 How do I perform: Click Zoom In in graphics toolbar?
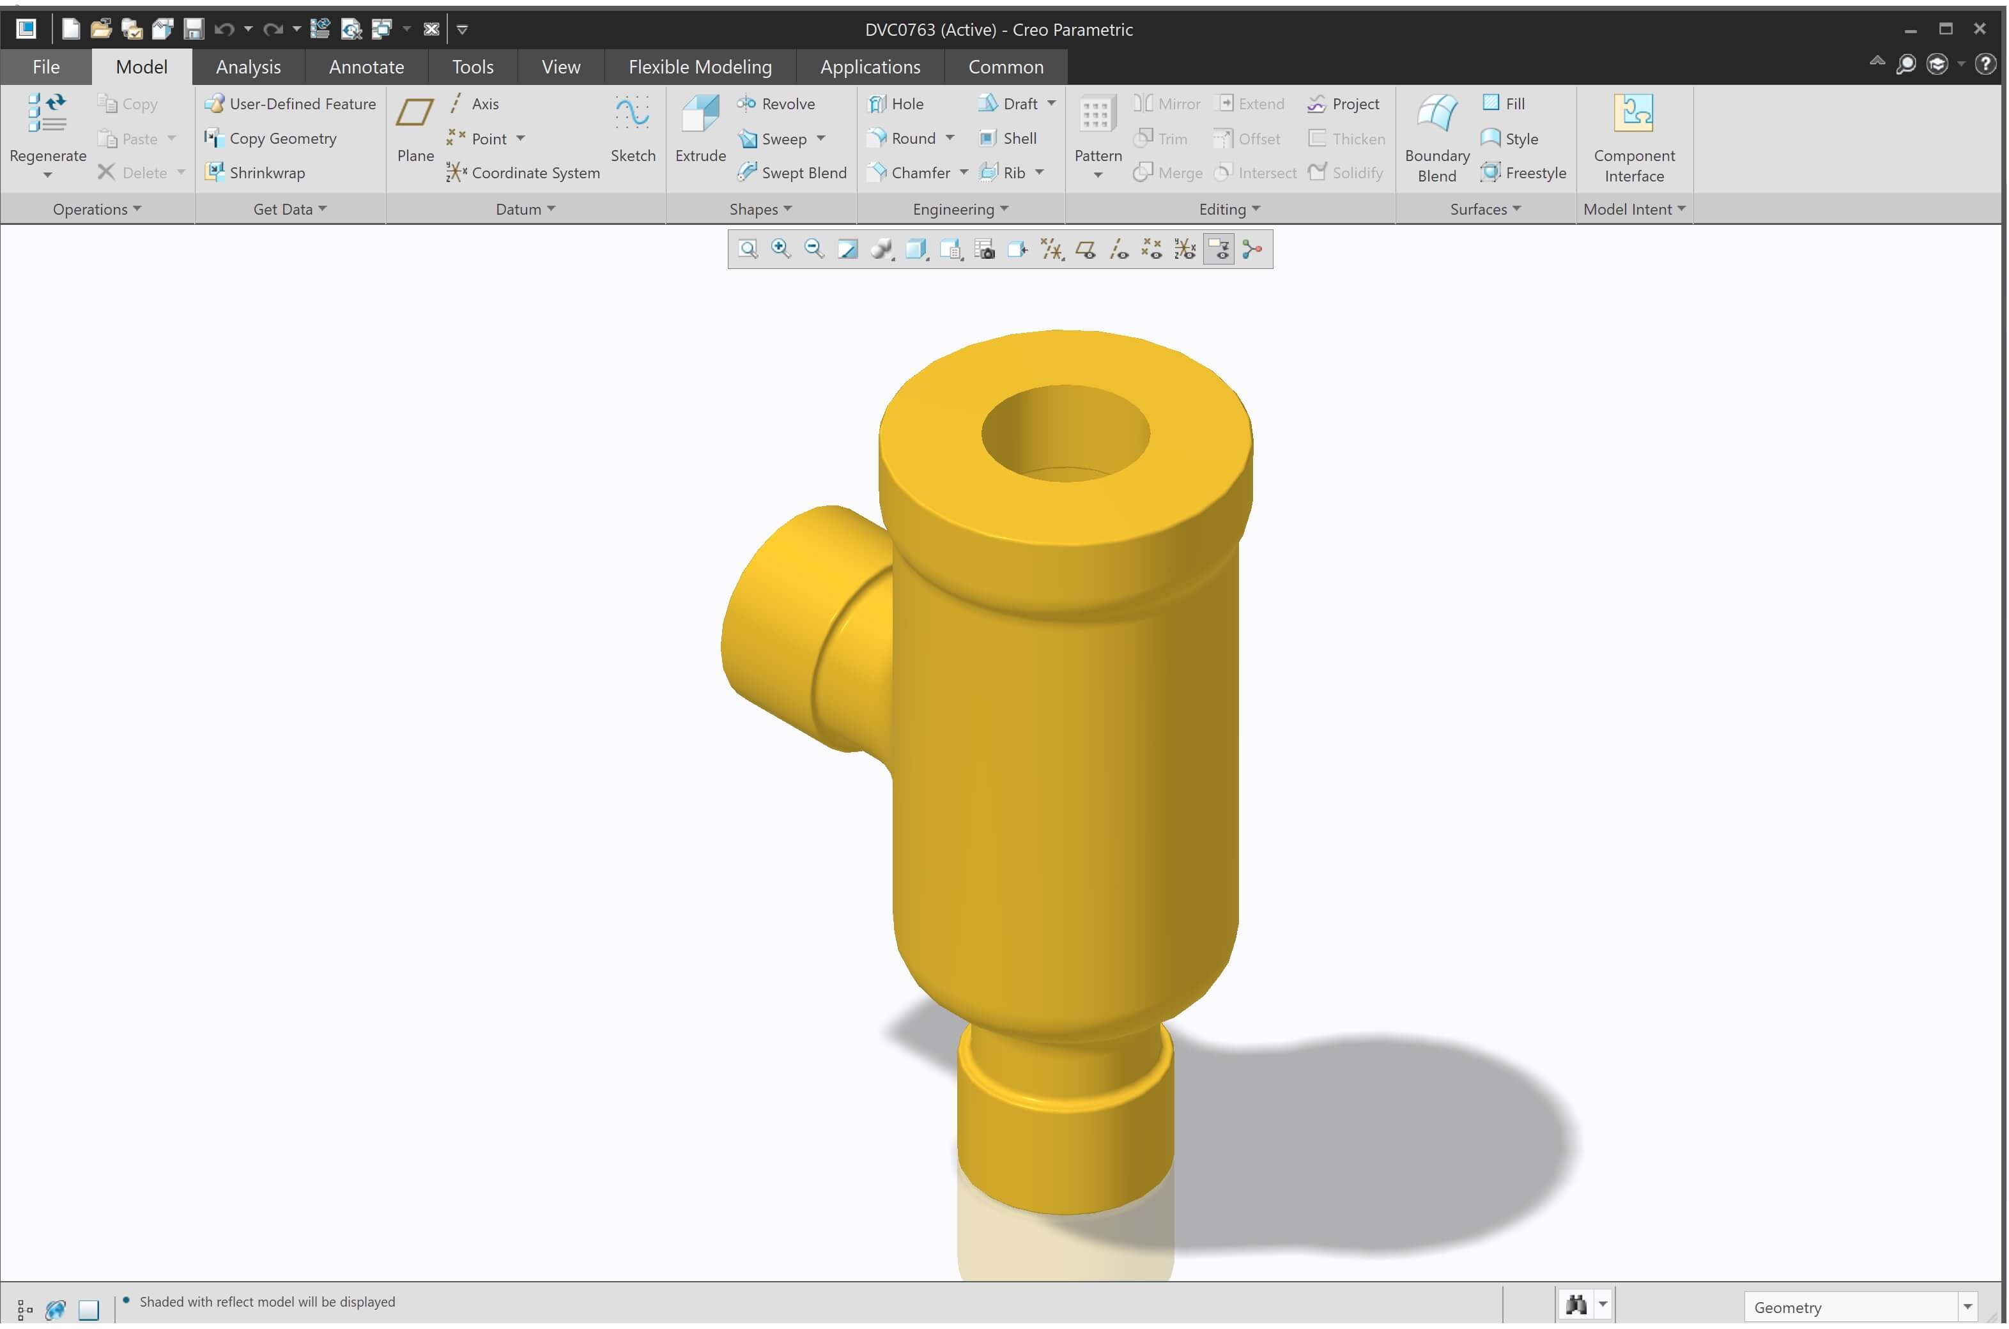tap(781, 249)
